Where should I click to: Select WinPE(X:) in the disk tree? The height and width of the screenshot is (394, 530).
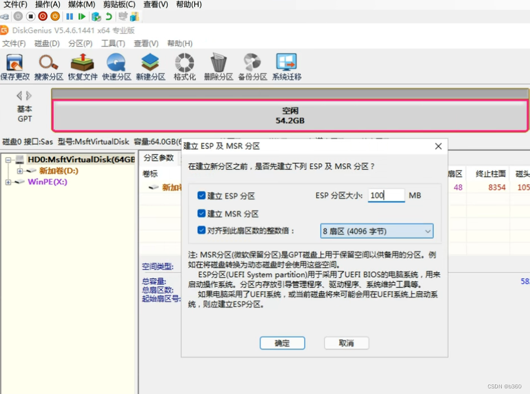47,182
